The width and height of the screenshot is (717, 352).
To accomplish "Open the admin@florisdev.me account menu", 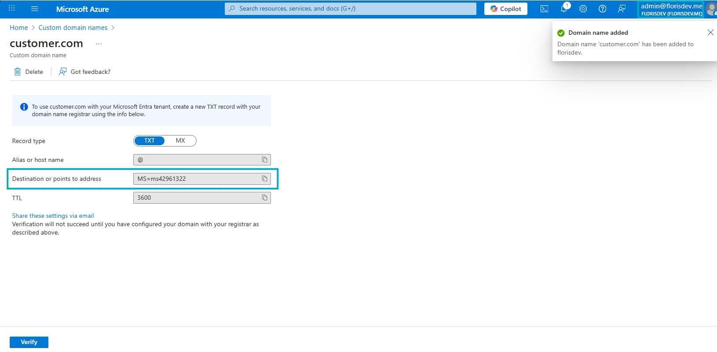I will tap(671, 9).
